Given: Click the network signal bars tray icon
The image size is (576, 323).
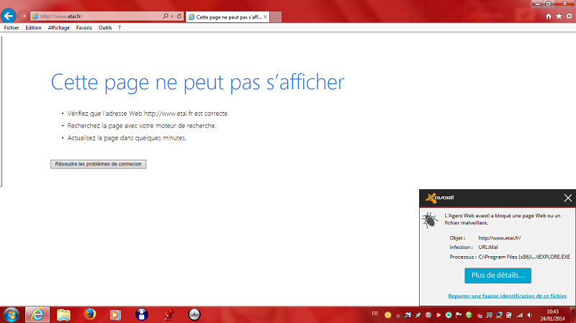Looking at the screenshot, I should coord(519,315).
